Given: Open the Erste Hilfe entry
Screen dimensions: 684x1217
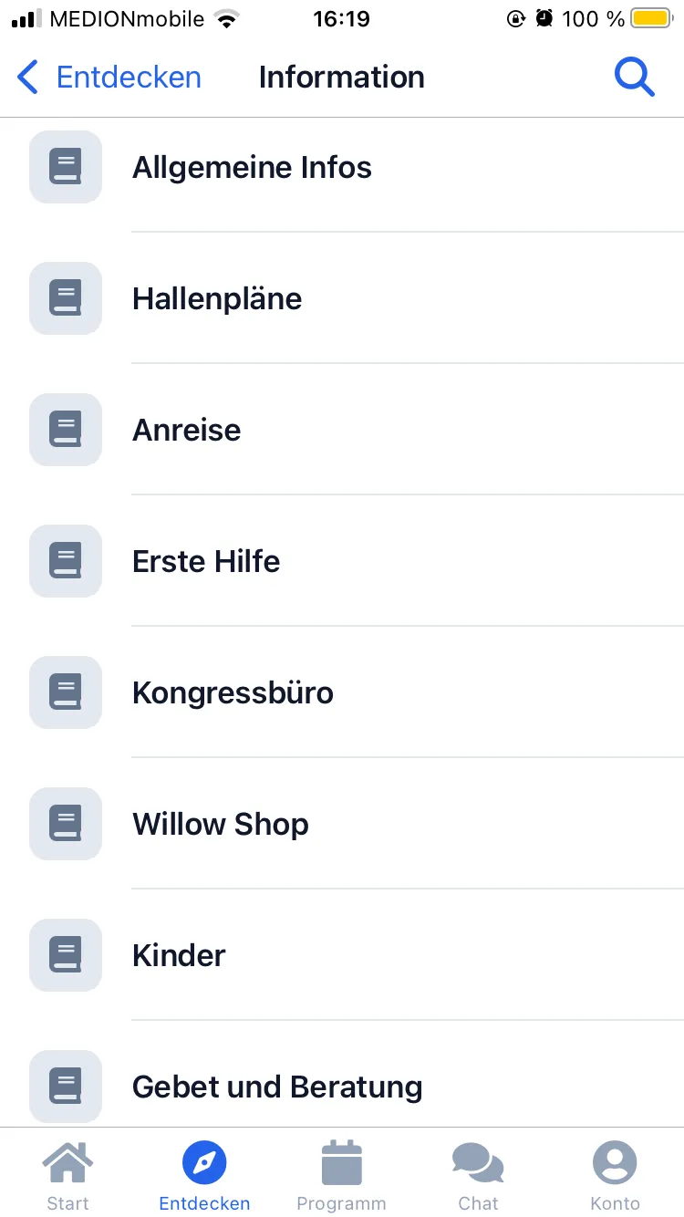Looking at the screenshot, I should pyautogui.click(x=206, y=562).
